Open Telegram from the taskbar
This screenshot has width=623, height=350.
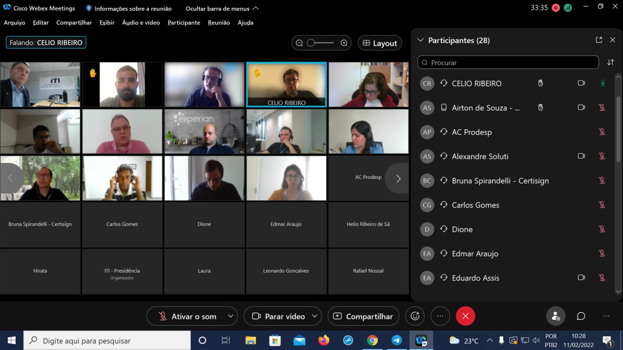click(397, 340)
